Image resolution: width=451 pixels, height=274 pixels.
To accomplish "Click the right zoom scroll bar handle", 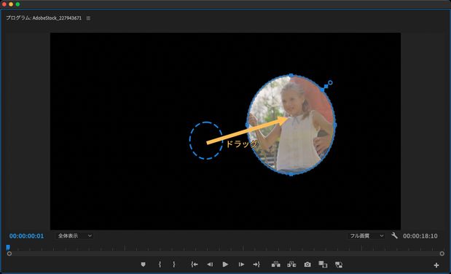I will click(442, 254).
